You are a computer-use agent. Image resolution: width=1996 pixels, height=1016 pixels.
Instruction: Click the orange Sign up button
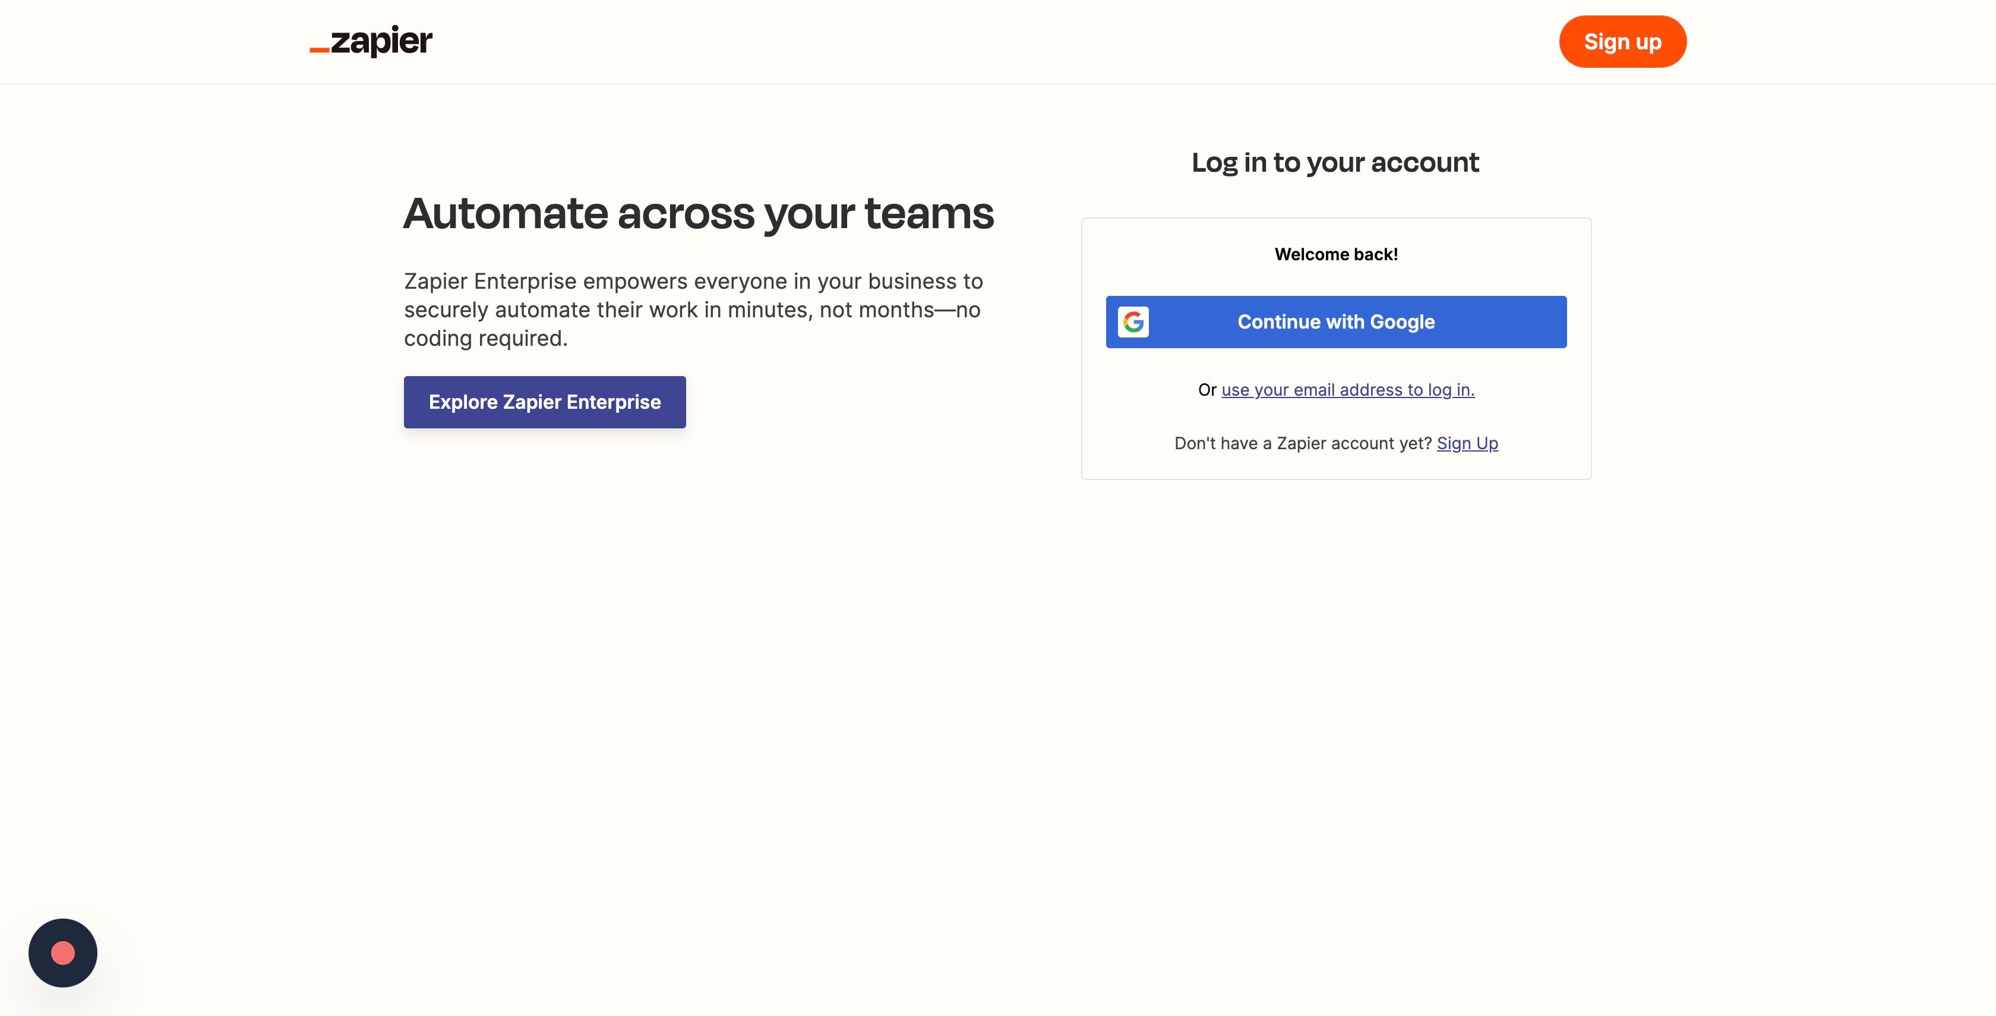[x=1622, y=42]
